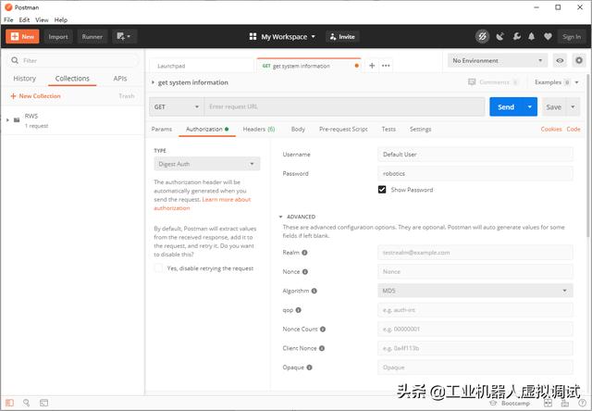Open the tab options ellipsis icon
592x411 pixels.
(386, 66)
